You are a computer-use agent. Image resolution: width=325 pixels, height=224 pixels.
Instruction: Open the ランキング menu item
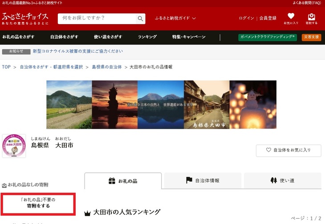[147, 37]
